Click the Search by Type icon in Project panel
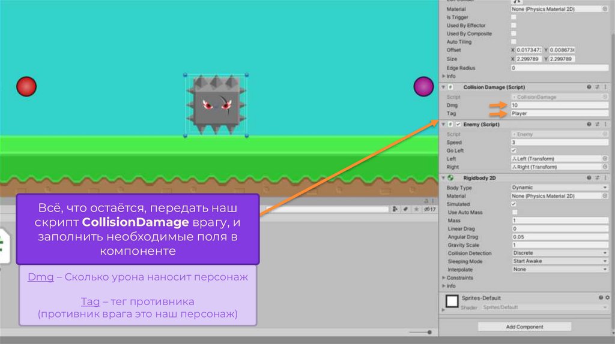The image size is (615, 344). coord(395,209)
